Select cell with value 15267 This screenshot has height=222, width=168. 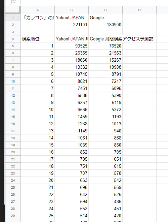coord(106,60)
